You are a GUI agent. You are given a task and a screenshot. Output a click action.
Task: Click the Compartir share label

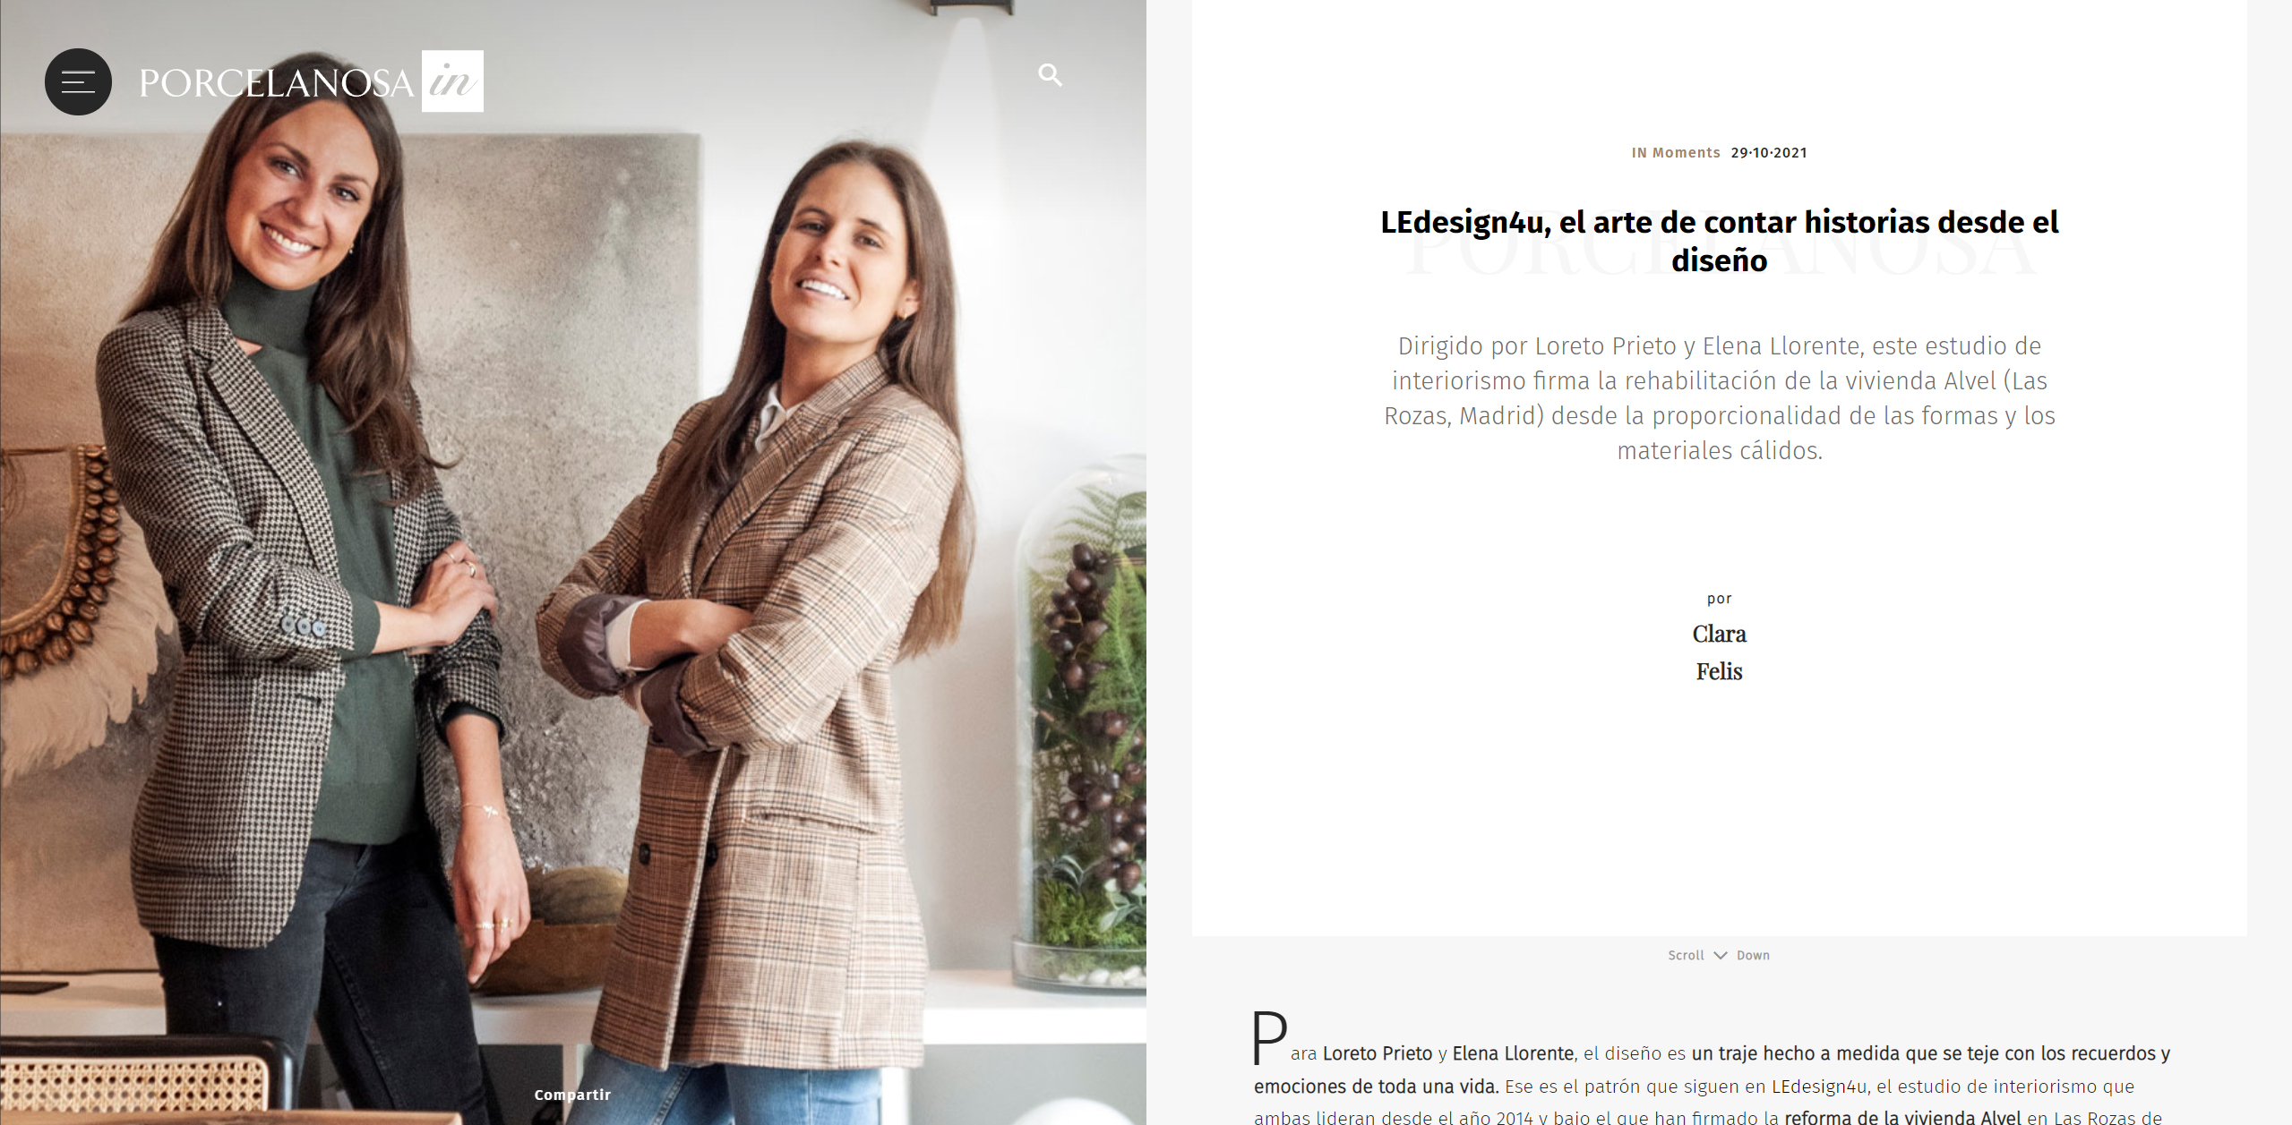572,1095
